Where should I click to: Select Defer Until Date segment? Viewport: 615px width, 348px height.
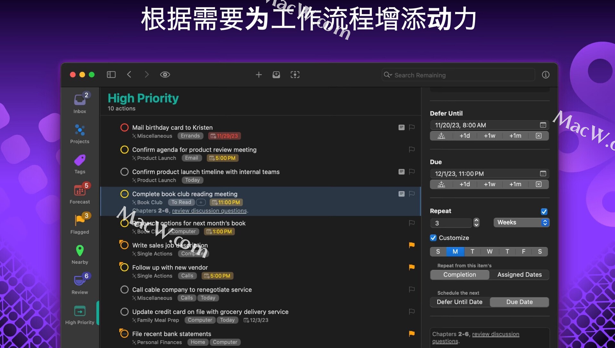(x=459, y=302)
